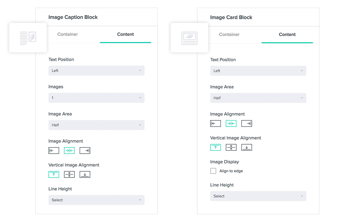Viewport: 355px width, 222px height.
Task: Set vertical alignment to bottom in Caption Block
Action: point(85,174)
